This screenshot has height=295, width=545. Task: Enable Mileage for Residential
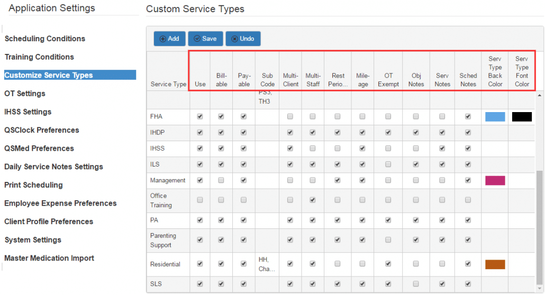coord(362,264)
